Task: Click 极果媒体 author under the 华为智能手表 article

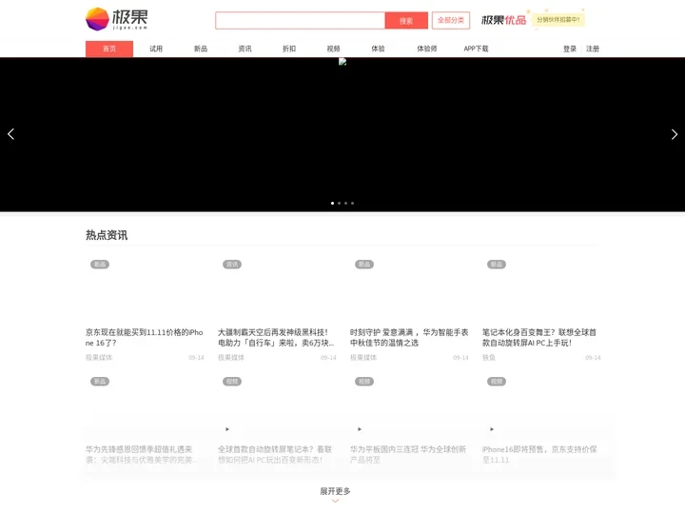Action: [363, 358]
